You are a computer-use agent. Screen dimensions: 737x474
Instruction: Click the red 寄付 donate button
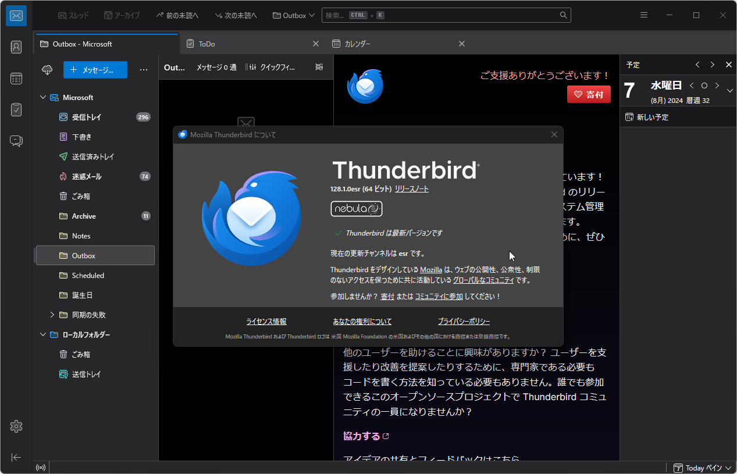pyautogui.click(x=589, y=94)
